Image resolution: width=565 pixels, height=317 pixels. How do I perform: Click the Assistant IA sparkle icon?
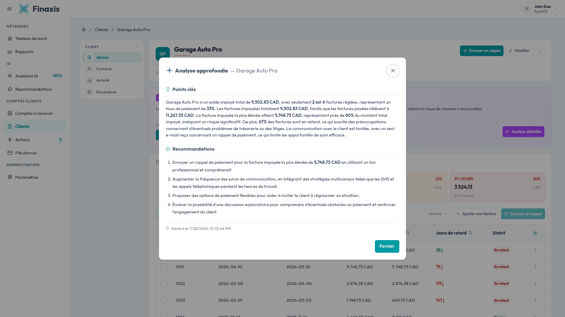click(10, 76)
